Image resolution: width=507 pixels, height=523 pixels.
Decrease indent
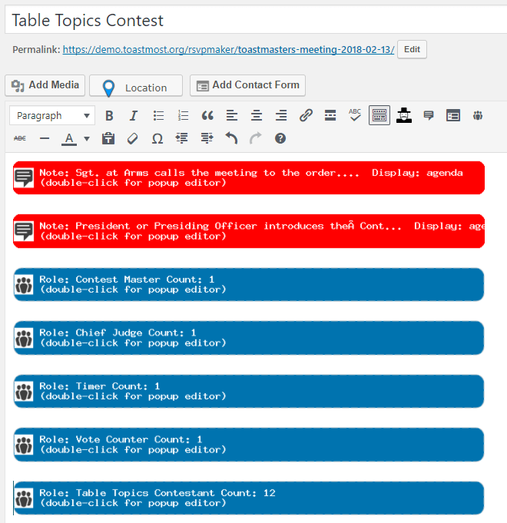(182, 138)
